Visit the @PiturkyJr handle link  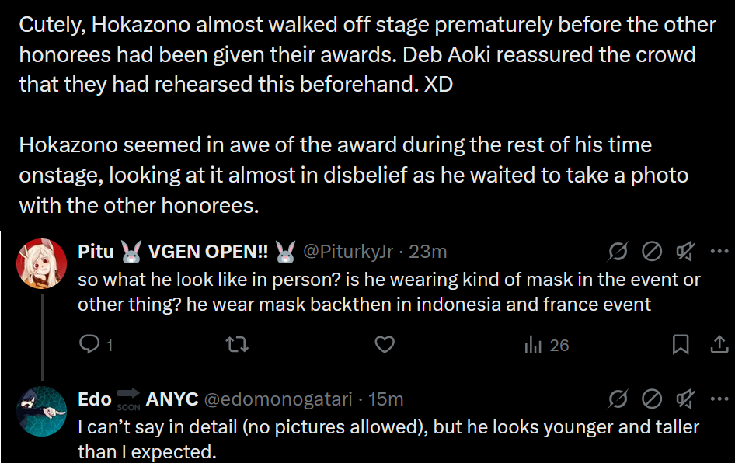click(349, 252)
